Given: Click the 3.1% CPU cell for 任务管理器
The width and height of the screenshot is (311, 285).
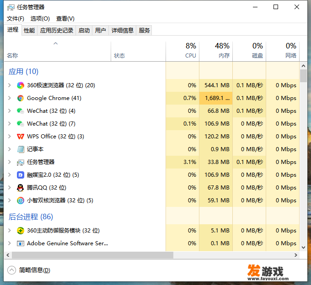Looking at the screenshot, I should [x=182, y=162].
